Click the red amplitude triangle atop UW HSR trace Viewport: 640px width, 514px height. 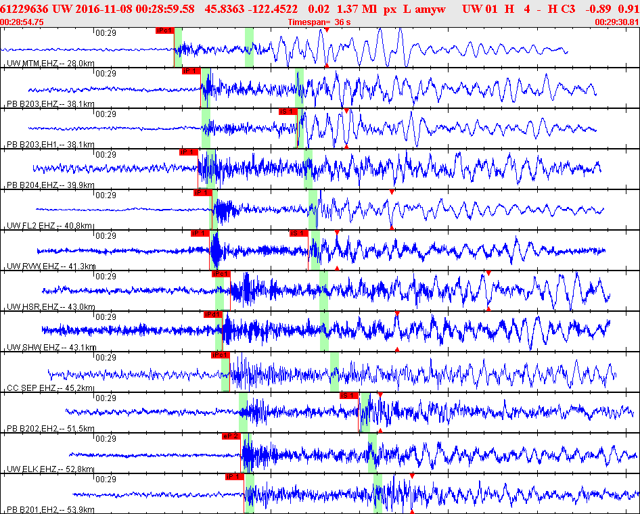(488, 273)
